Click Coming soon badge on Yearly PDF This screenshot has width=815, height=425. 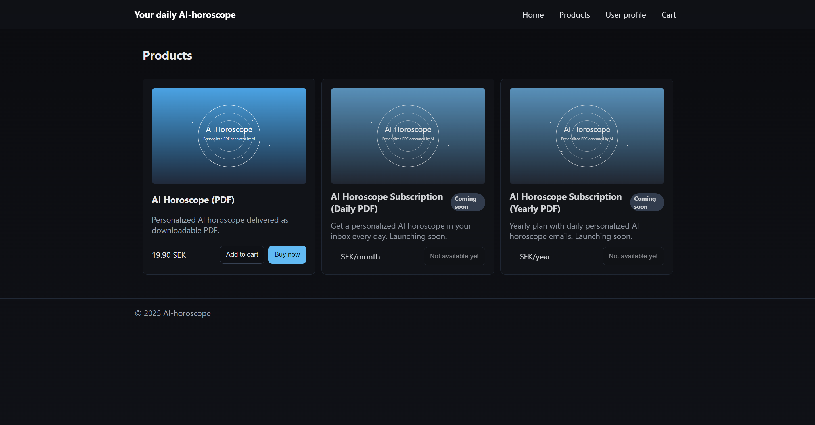click(x=646, y=202)
